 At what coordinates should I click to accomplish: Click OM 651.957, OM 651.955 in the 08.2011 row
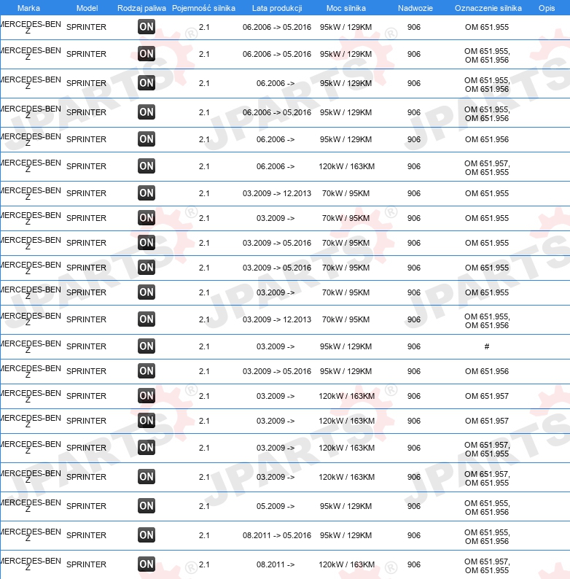pos(487,566)
